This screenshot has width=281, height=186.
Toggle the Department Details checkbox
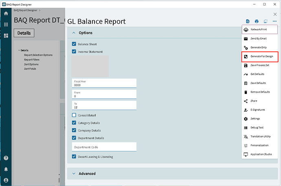coord(74,138)
